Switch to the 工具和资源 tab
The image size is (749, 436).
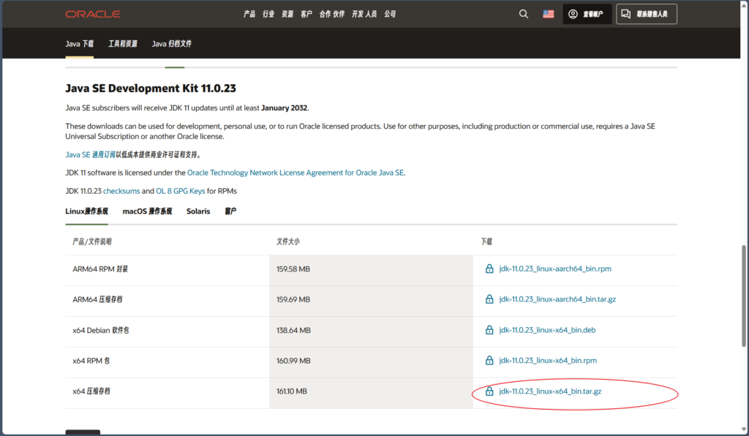pyautogui.click(x=123, y=44)
